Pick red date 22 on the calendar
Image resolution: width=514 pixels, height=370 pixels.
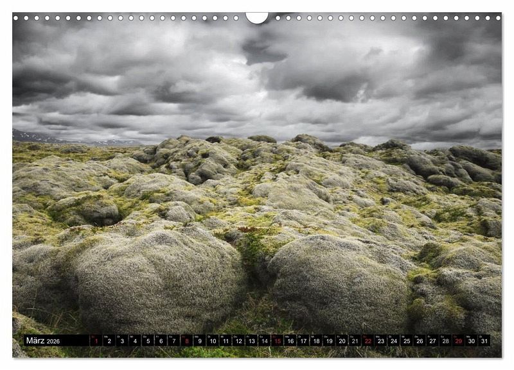[368, 341]
